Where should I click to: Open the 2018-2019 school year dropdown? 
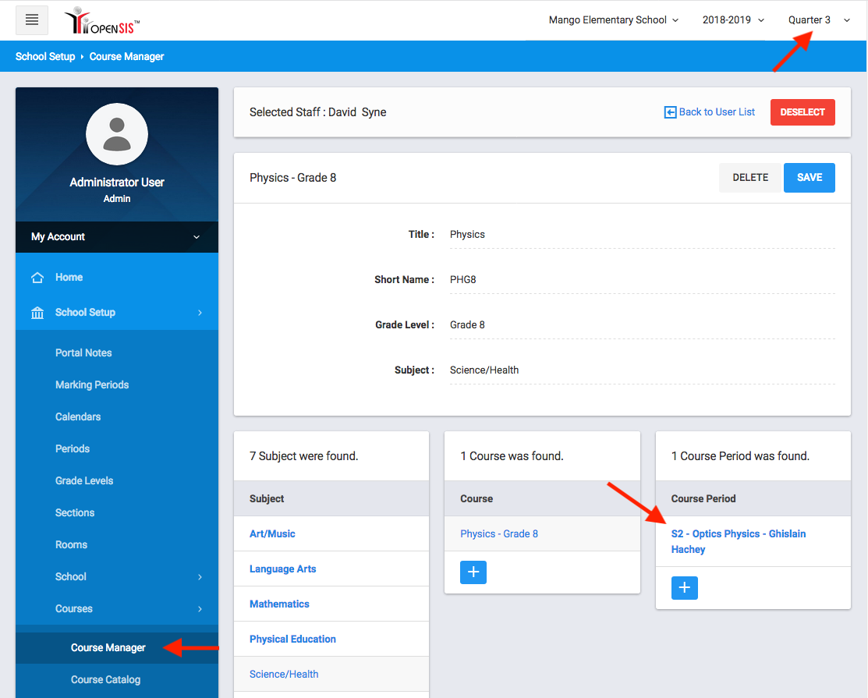[x=733, y=20]
